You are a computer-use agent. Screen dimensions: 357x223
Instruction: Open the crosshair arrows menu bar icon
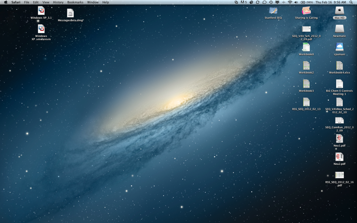point(284,2)
